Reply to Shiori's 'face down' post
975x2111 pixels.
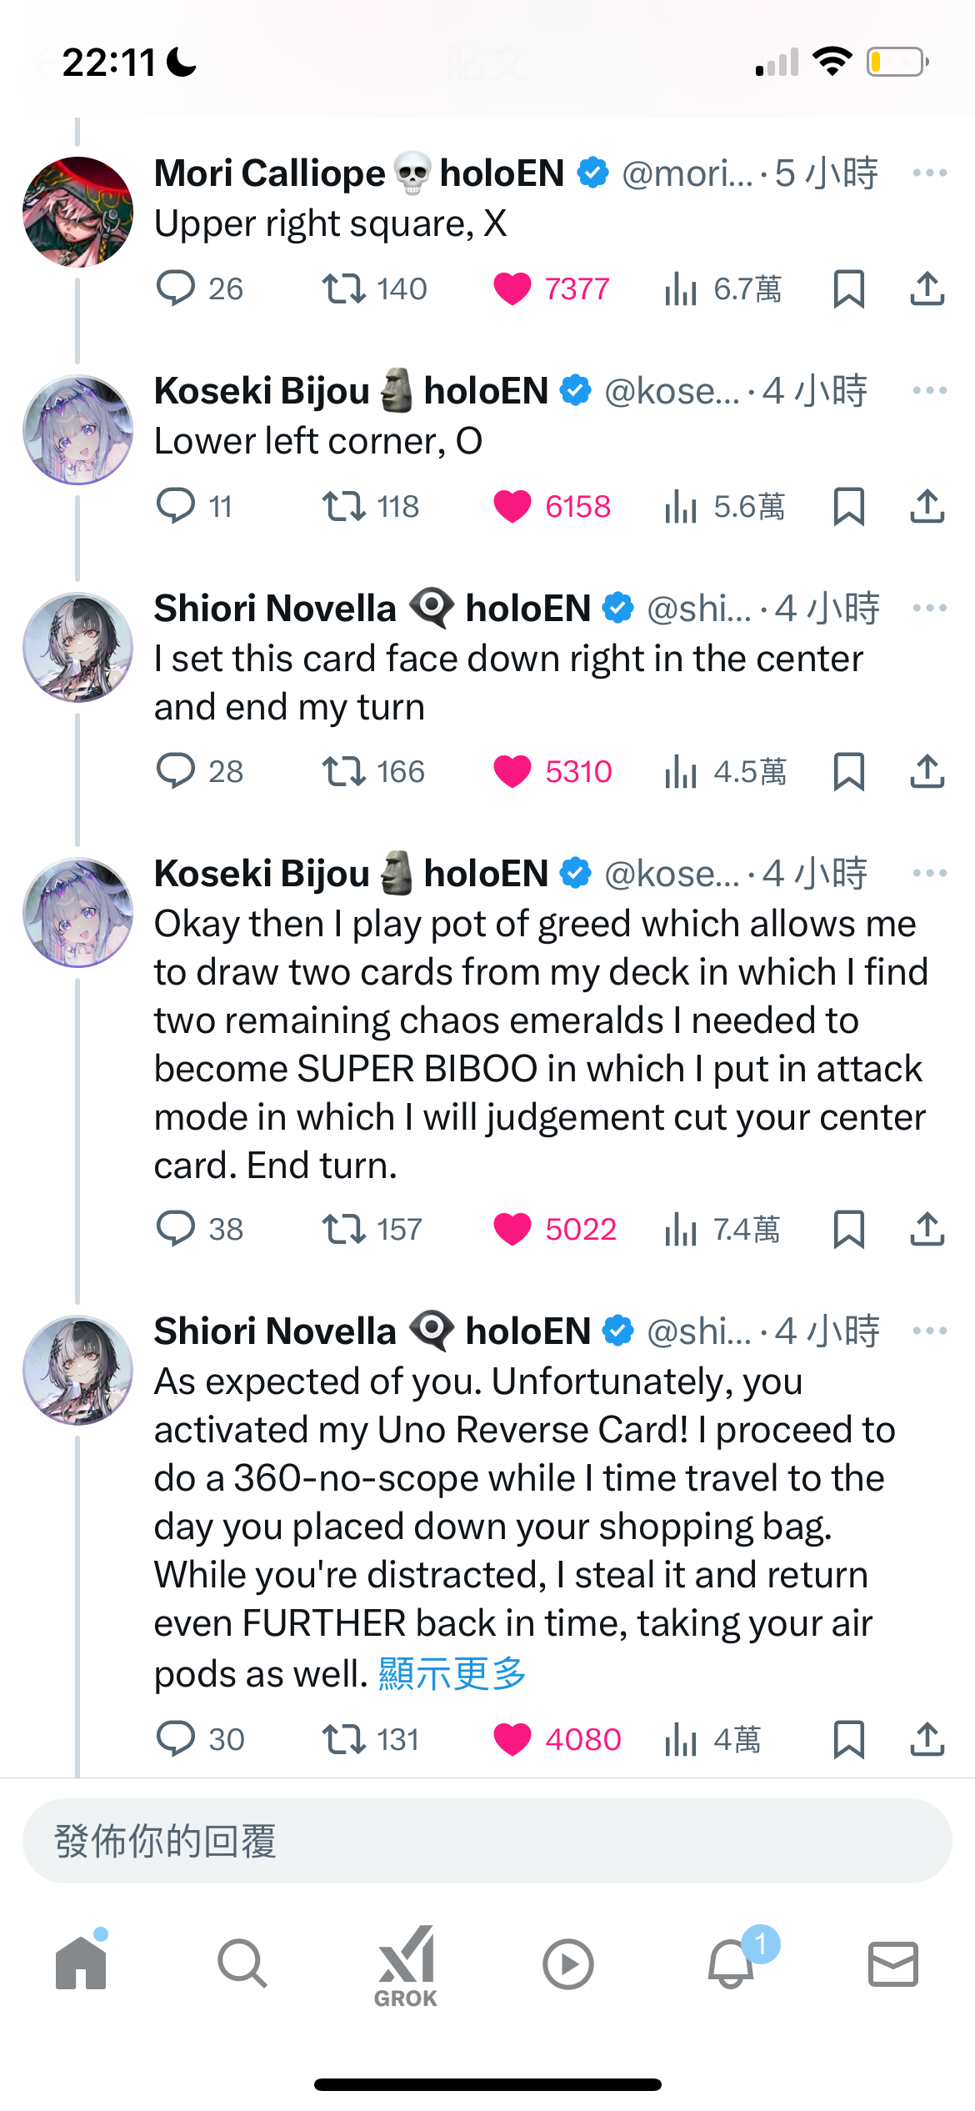point(199,771)
